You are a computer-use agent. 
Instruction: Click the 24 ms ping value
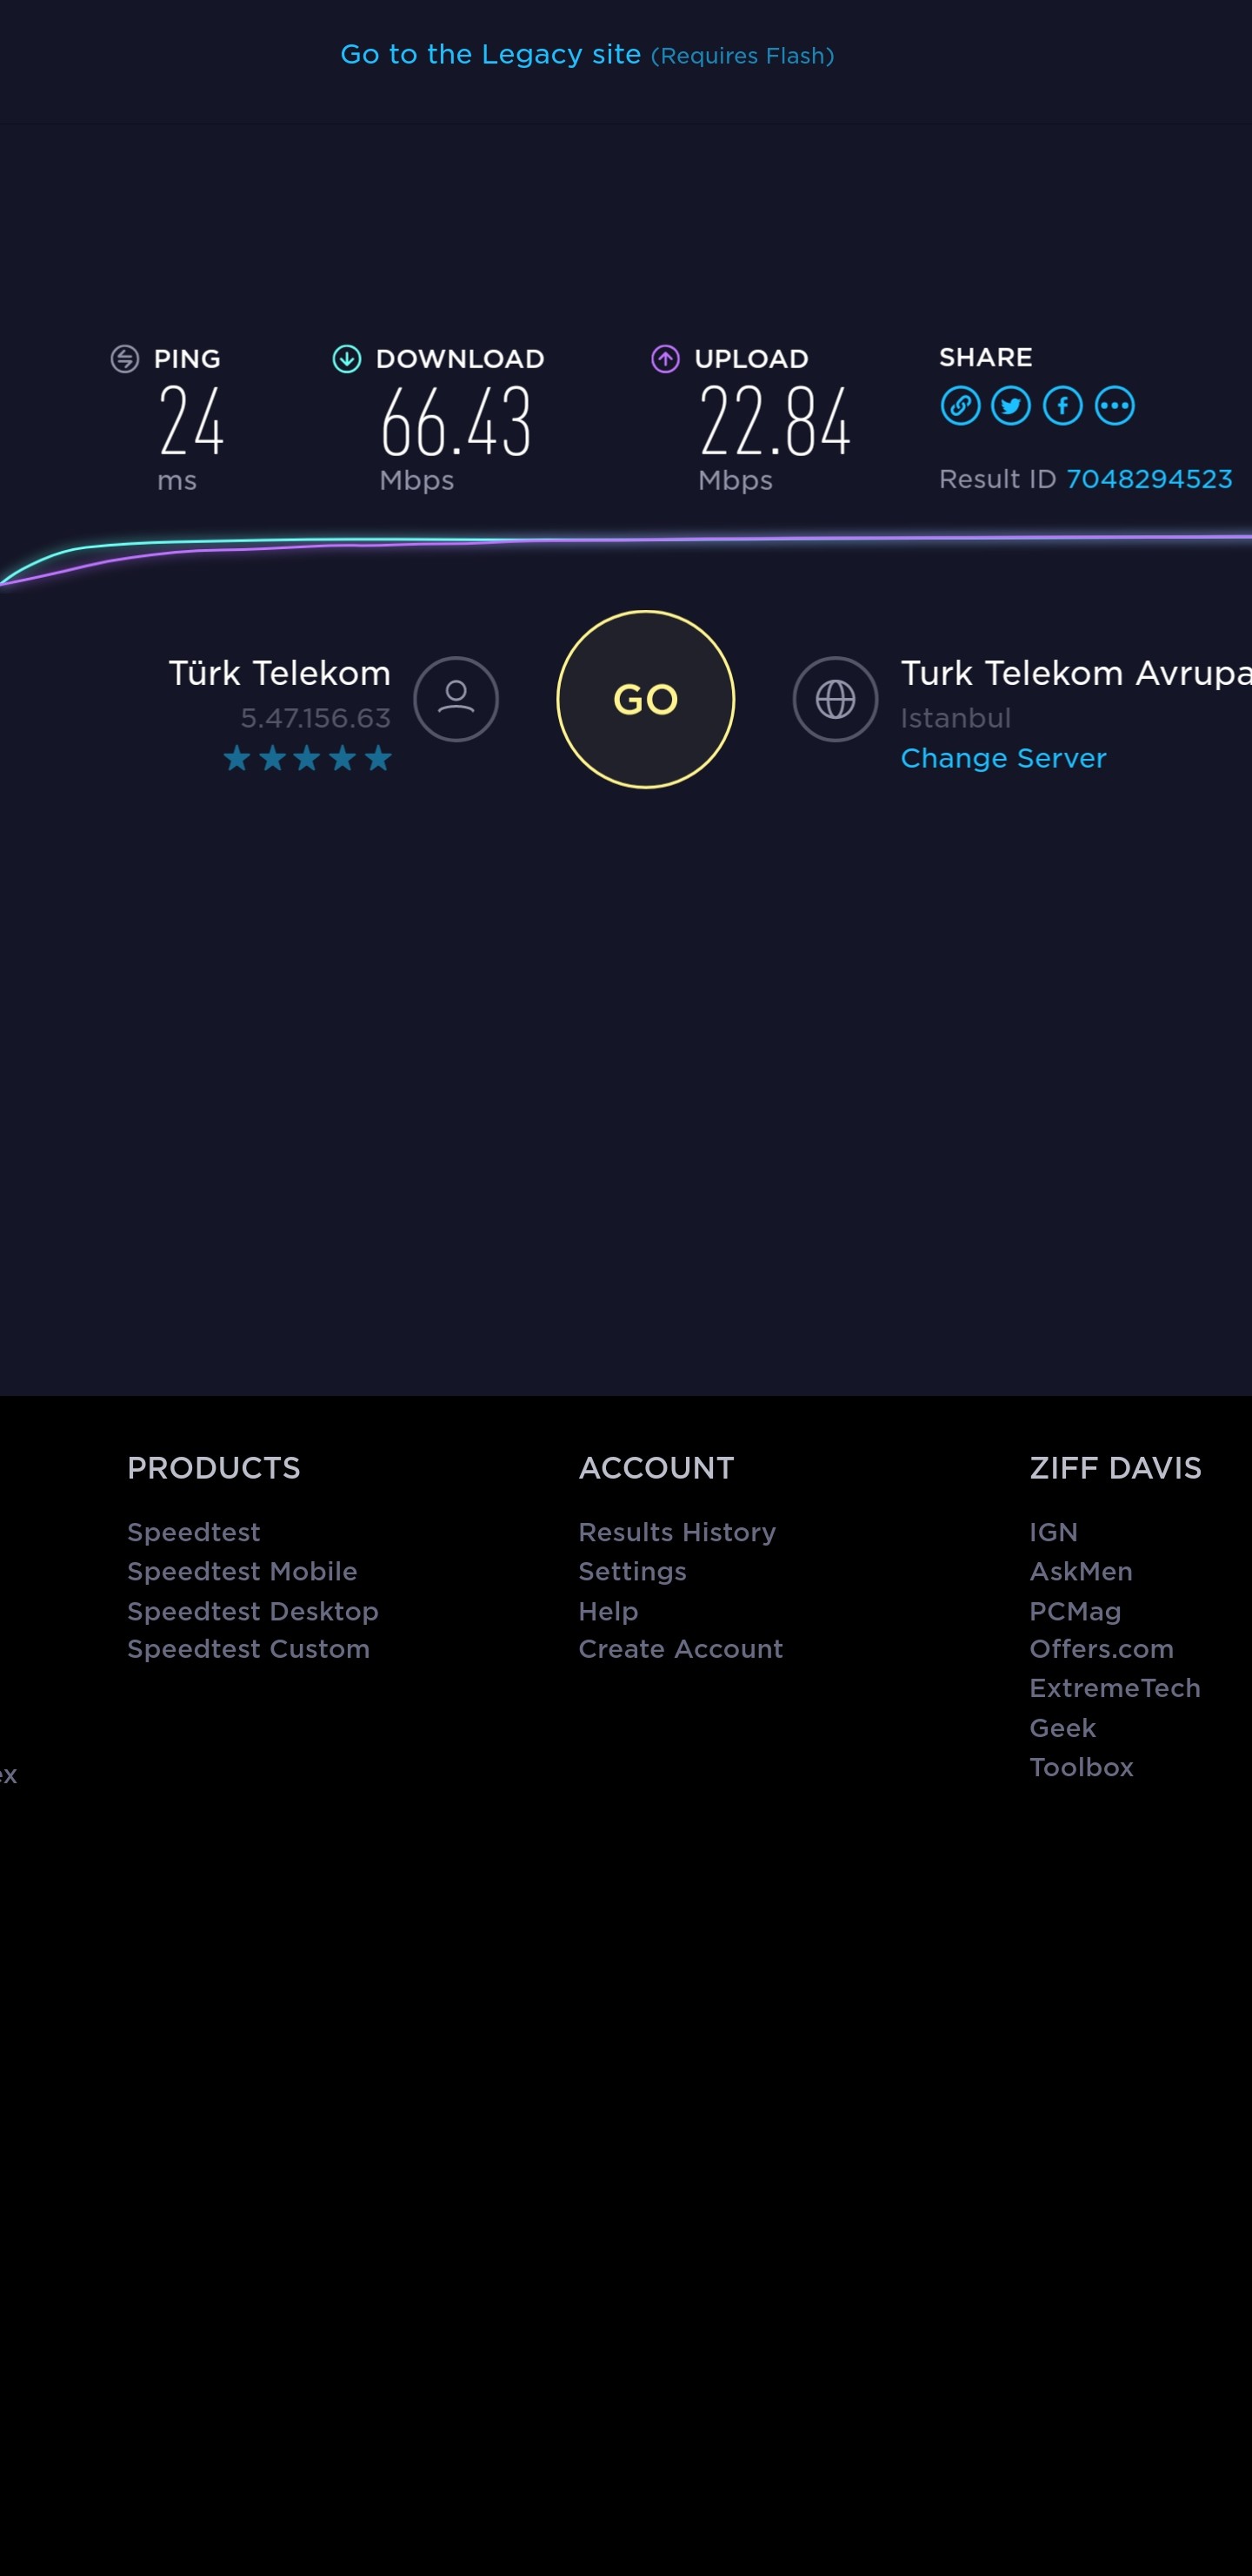(x=191, y=422)
